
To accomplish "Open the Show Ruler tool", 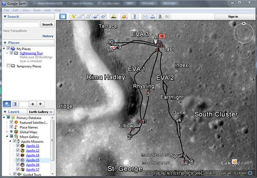I will pos(135,17).
